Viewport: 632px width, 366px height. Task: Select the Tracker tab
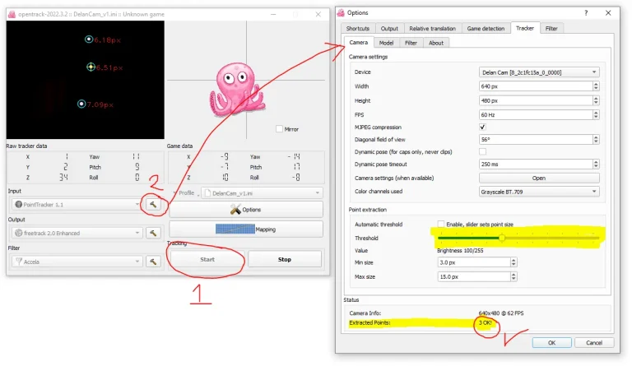coord(525,28)
